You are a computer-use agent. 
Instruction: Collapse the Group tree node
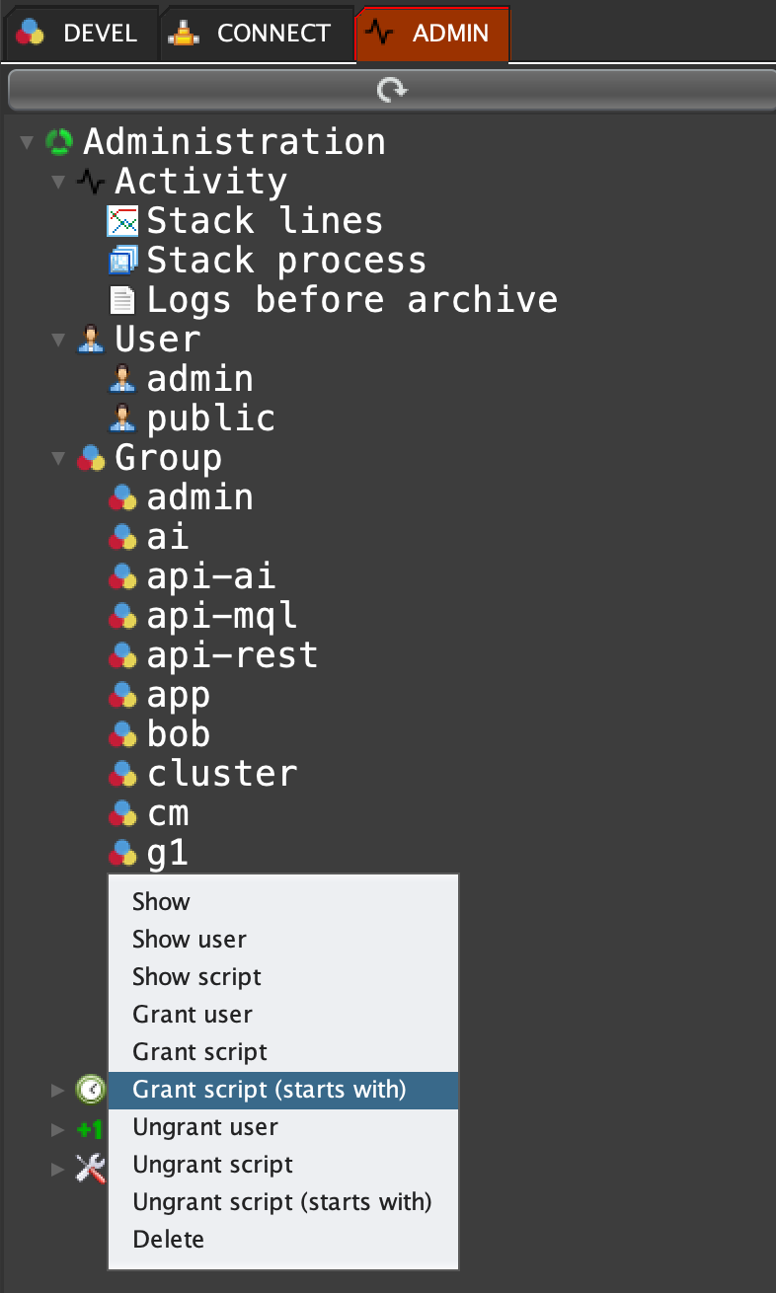58,459
